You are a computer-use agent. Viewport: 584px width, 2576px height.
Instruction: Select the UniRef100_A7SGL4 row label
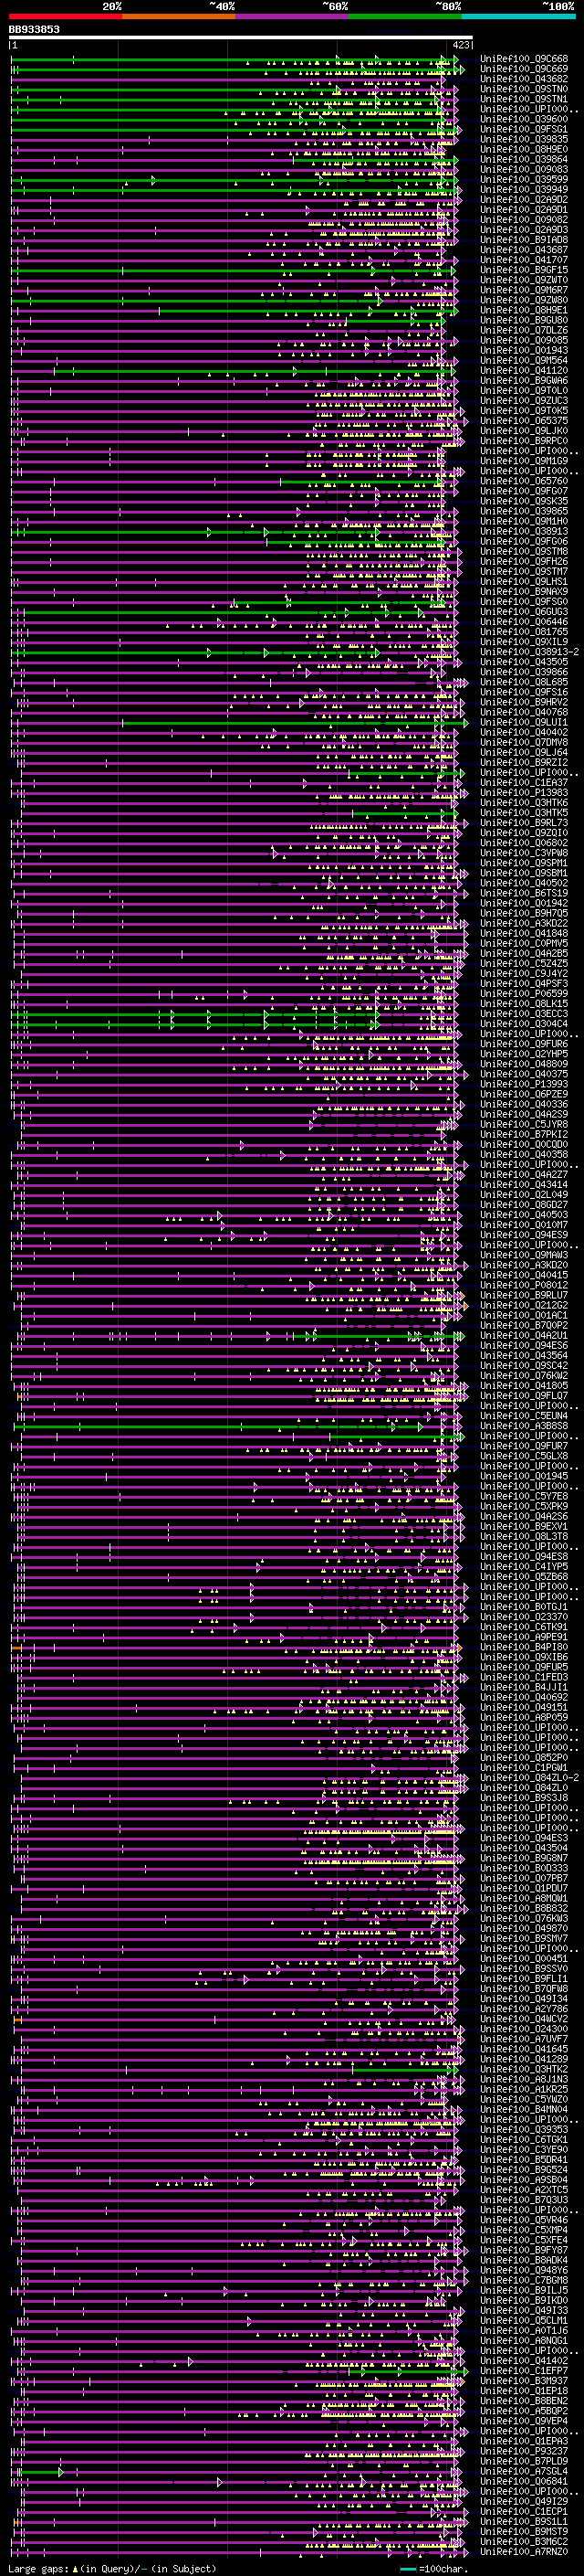(524, 2471)
